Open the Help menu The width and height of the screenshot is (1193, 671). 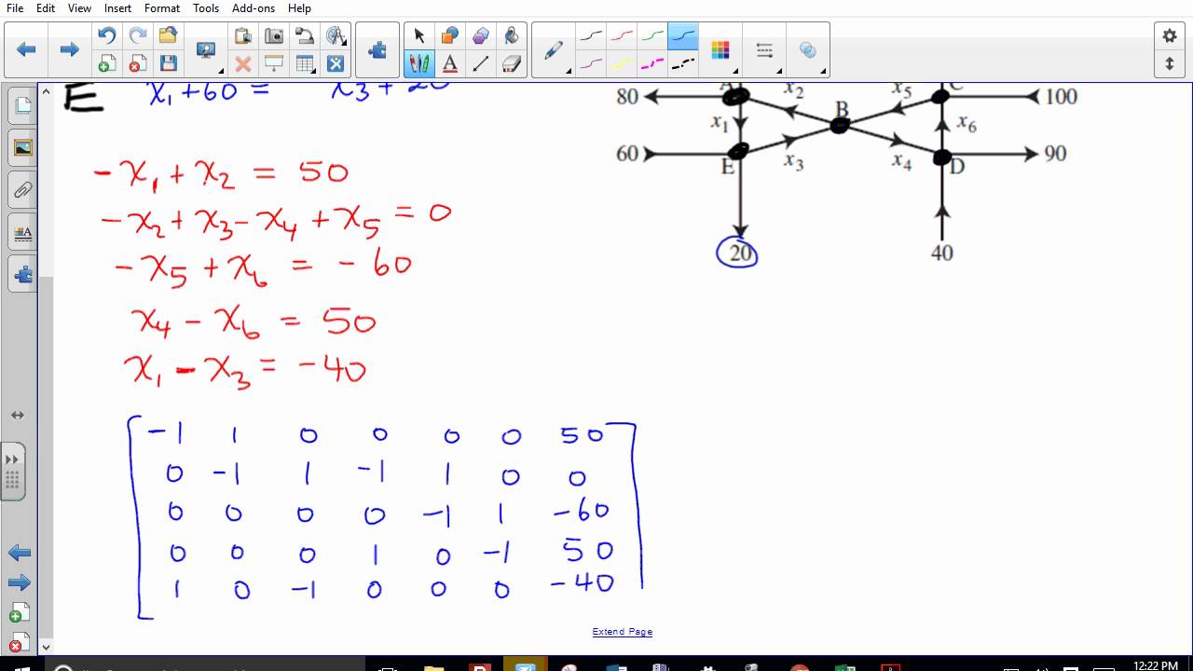click(x=299, y=7)
